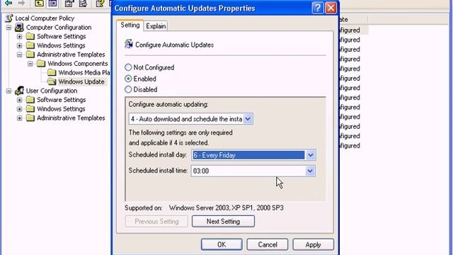The image size is (453, 255).
Task: Select Software Settings under Computer Configuration
Action: click(x=62, y=36)
